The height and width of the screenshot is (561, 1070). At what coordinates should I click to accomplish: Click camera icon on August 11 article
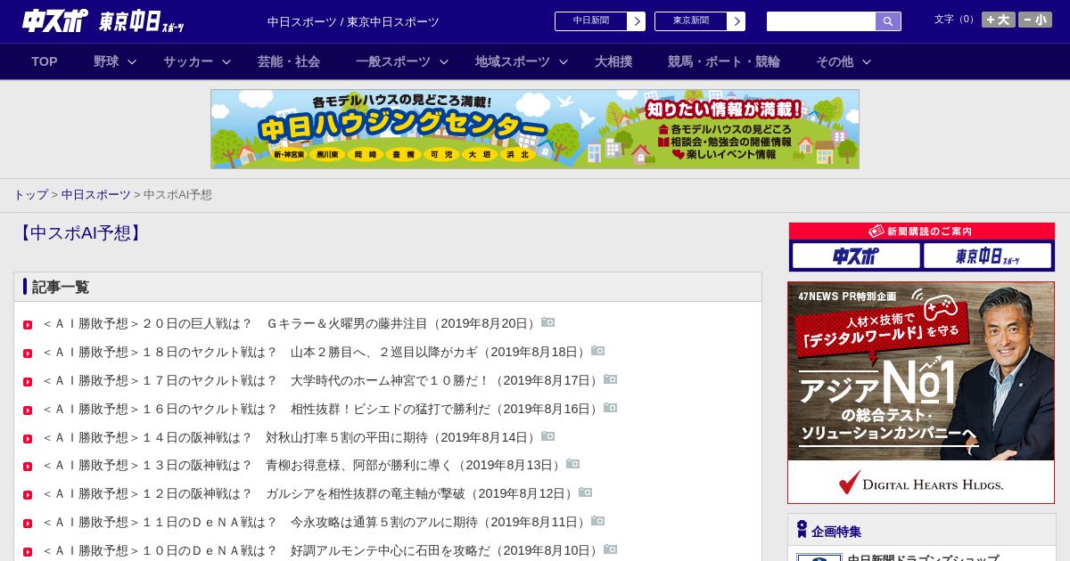(x=598, y=521)
